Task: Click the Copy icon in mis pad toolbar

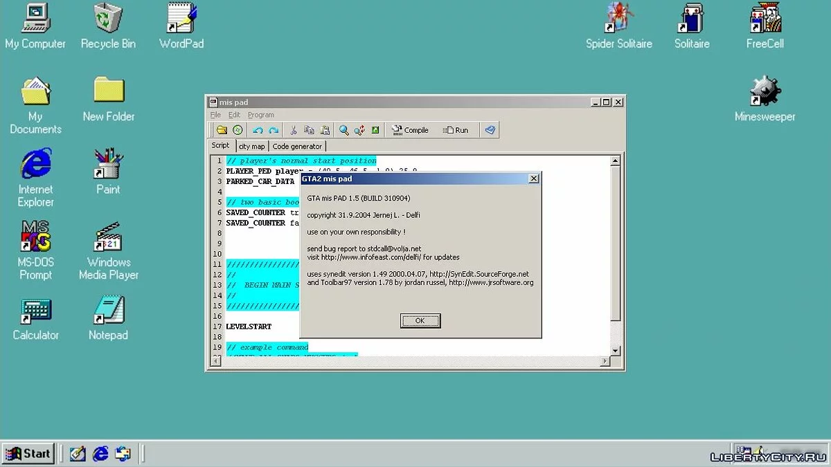Action: pyautogui.click(x=310, y=130)
